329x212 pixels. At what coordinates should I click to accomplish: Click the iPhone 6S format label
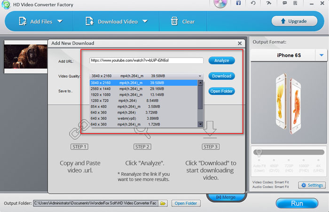(289, 55)
